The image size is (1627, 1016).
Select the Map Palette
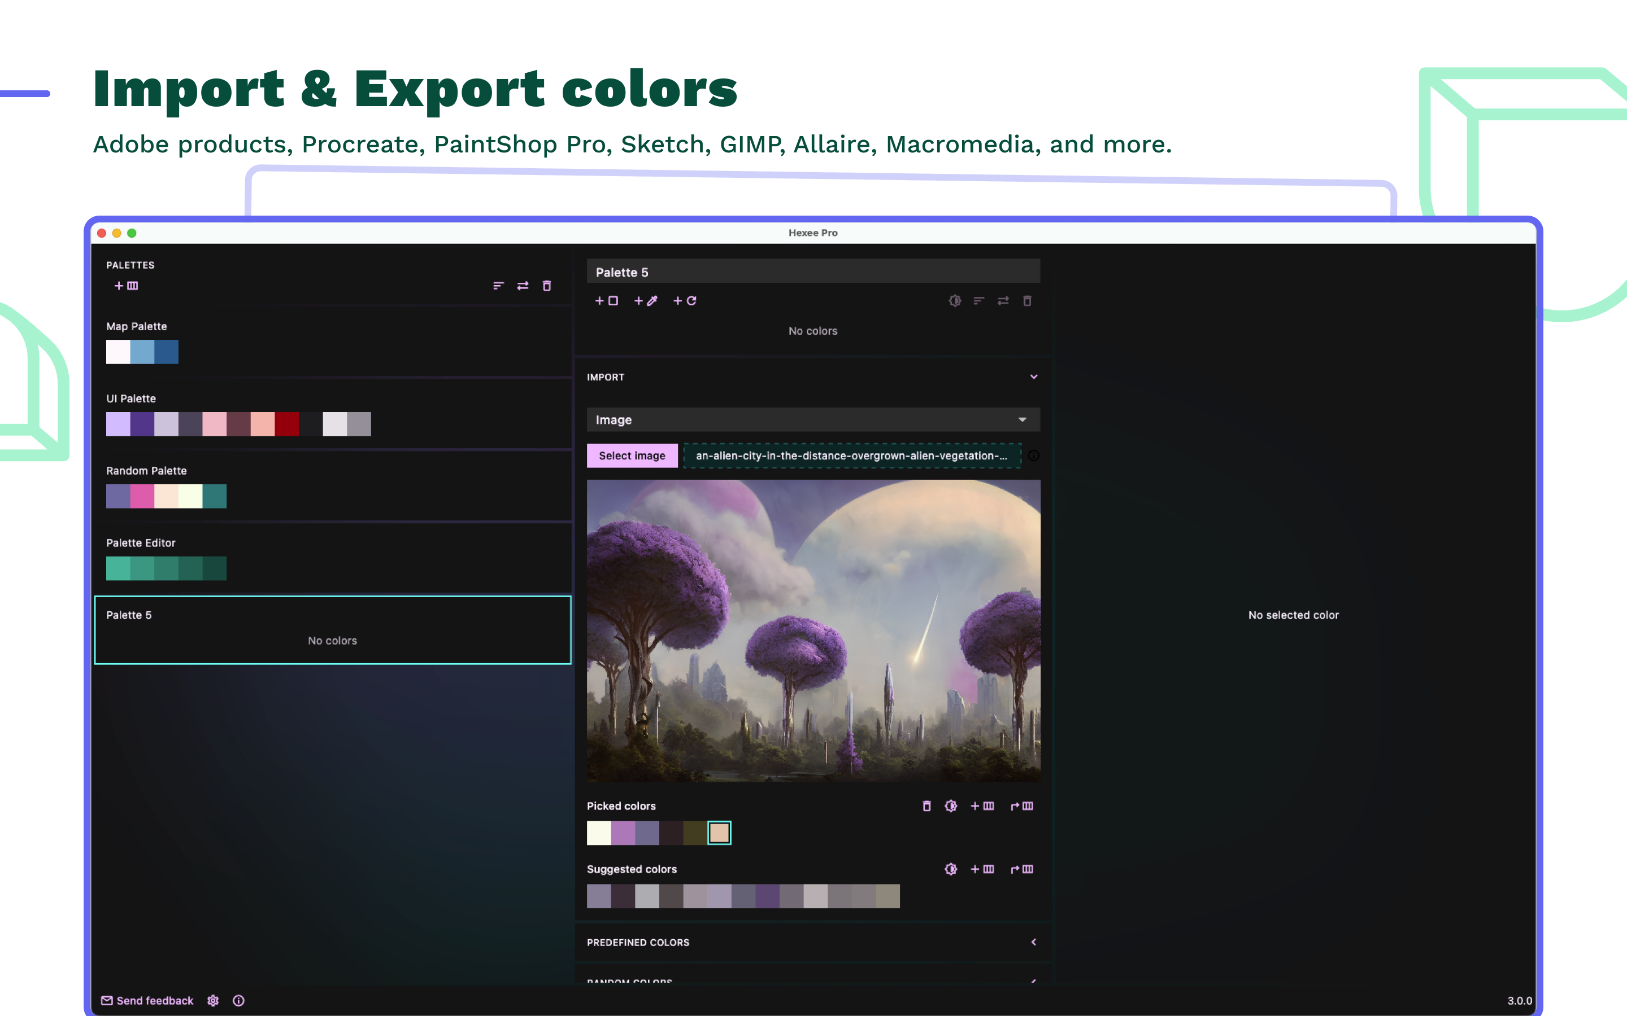[x=333, y=343]
